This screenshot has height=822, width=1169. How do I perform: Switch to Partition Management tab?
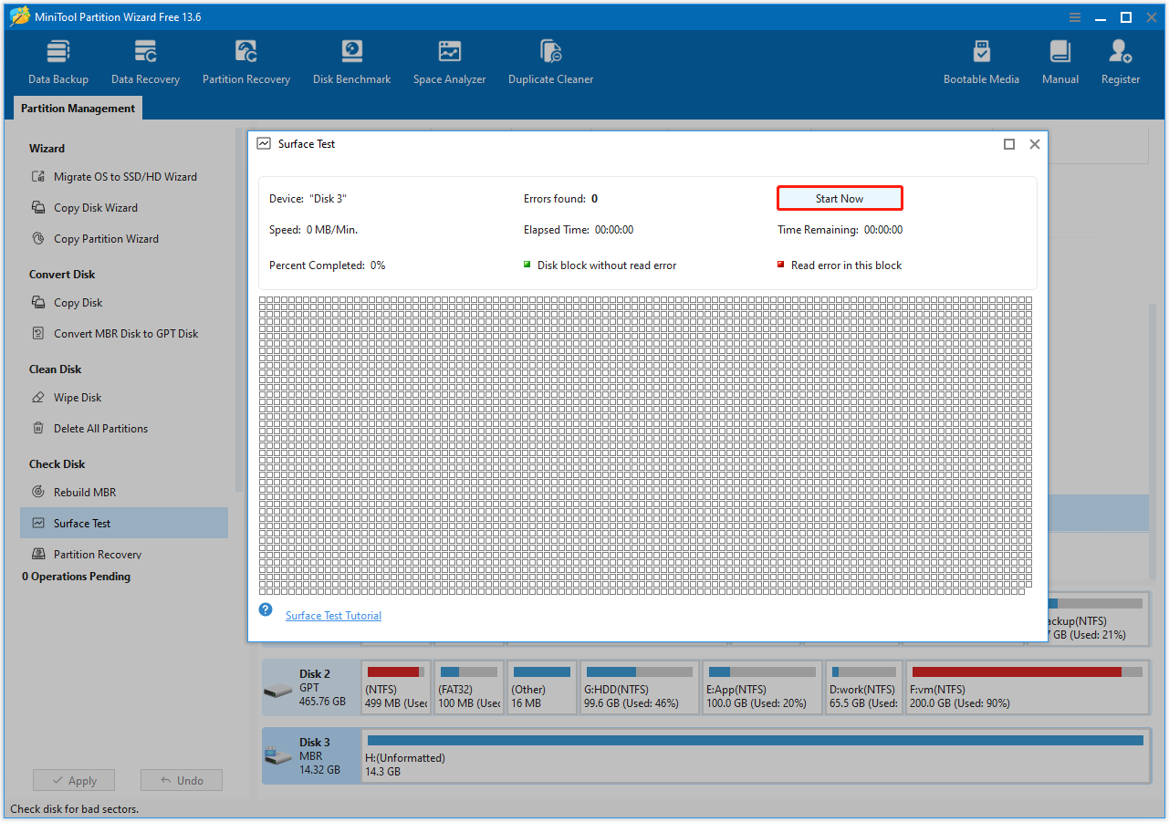click(x=78, y=109)
